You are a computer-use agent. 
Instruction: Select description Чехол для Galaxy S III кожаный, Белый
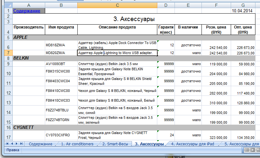pos(117,100)
